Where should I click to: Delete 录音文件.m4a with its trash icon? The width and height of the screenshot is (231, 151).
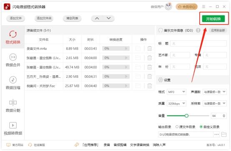pyautogui.click(x=150, y=48)
